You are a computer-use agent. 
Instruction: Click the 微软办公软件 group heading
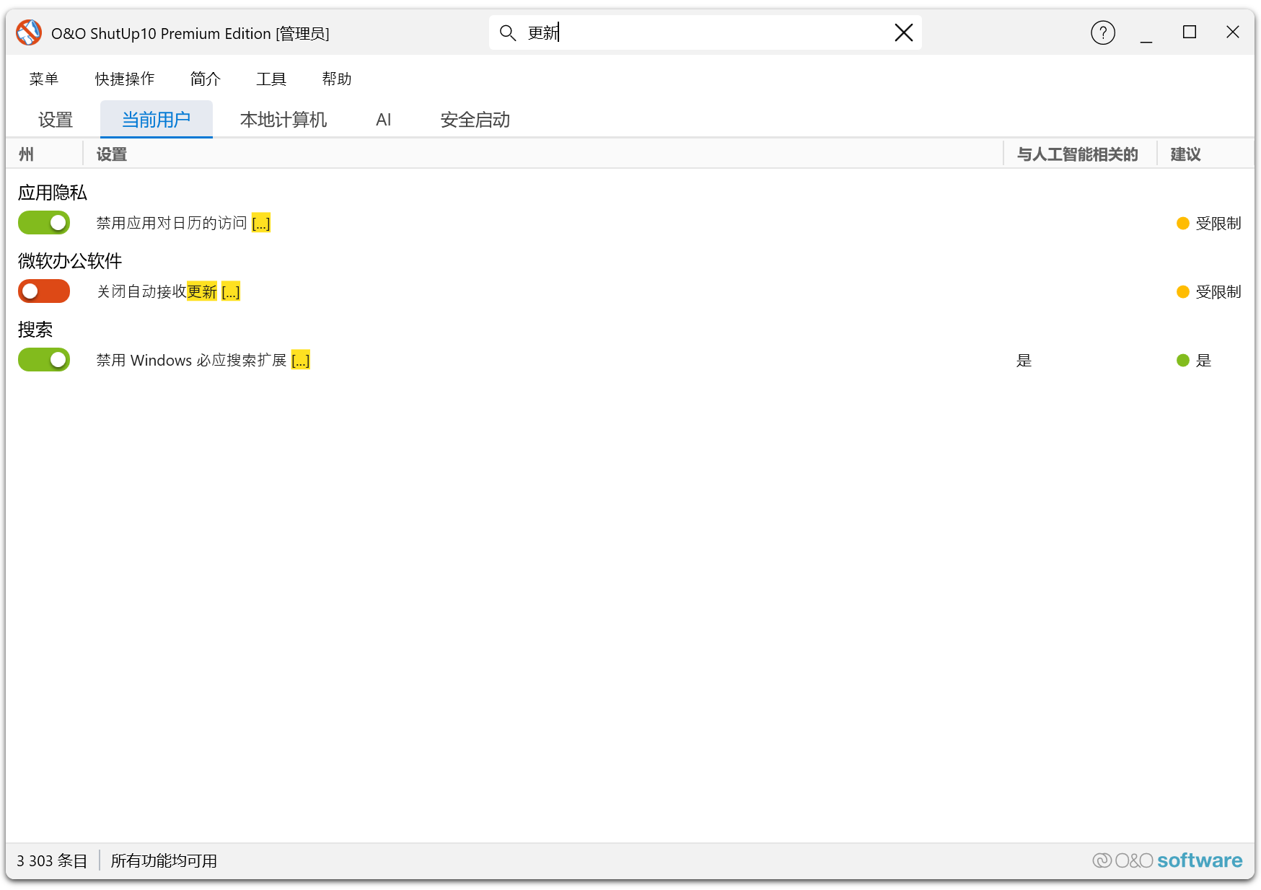(70, 261)
